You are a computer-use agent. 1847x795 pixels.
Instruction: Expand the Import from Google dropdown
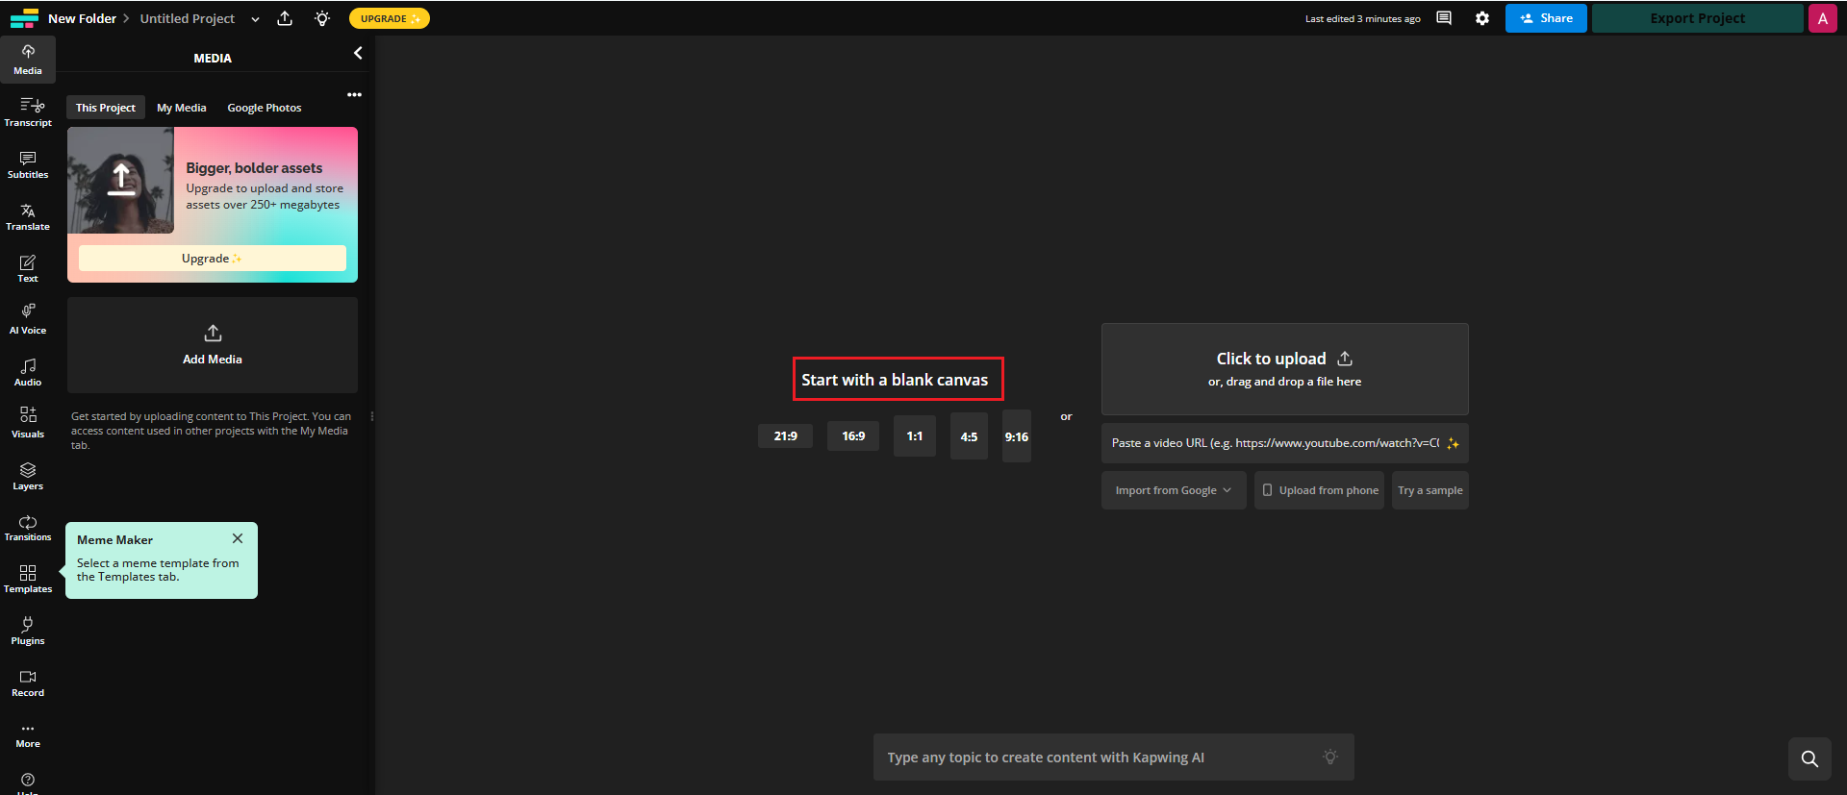(x=1174, y=490)
